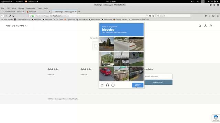Open the Firefox hamburger menu
The height and width of the screenshot is (123, 220).
(218, 16)
